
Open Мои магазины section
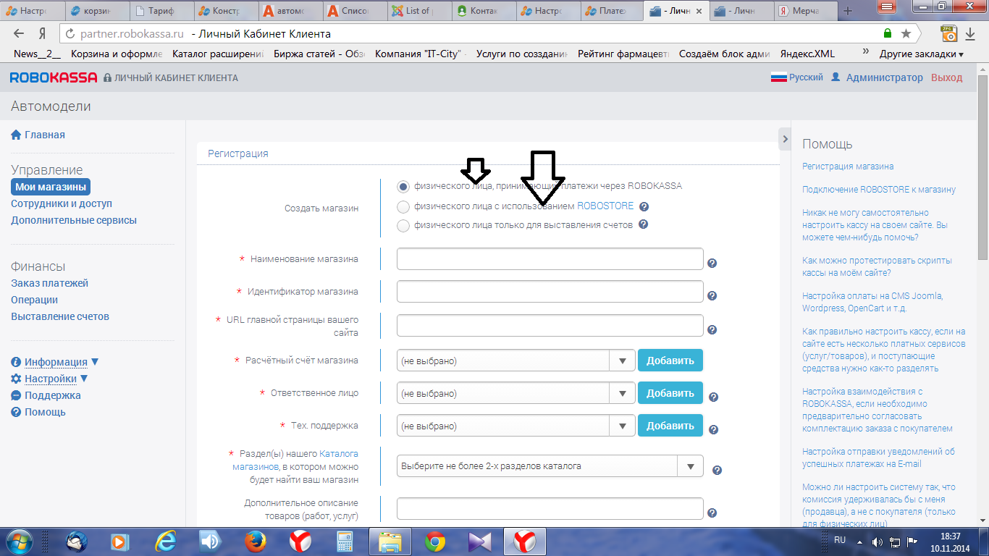pyautogui.click(x=51, y=187)
